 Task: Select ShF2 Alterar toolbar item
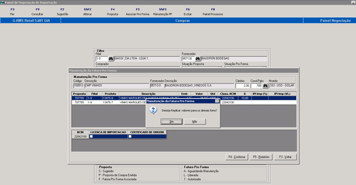click(87, 11)
